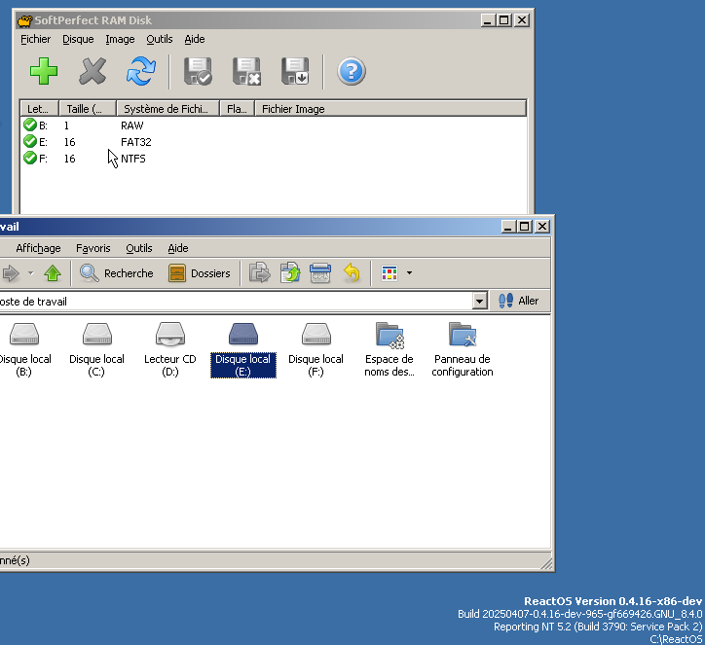Open Views dropdown arrow in explorer toolbar
705x645 pixels.
point(409,273)
